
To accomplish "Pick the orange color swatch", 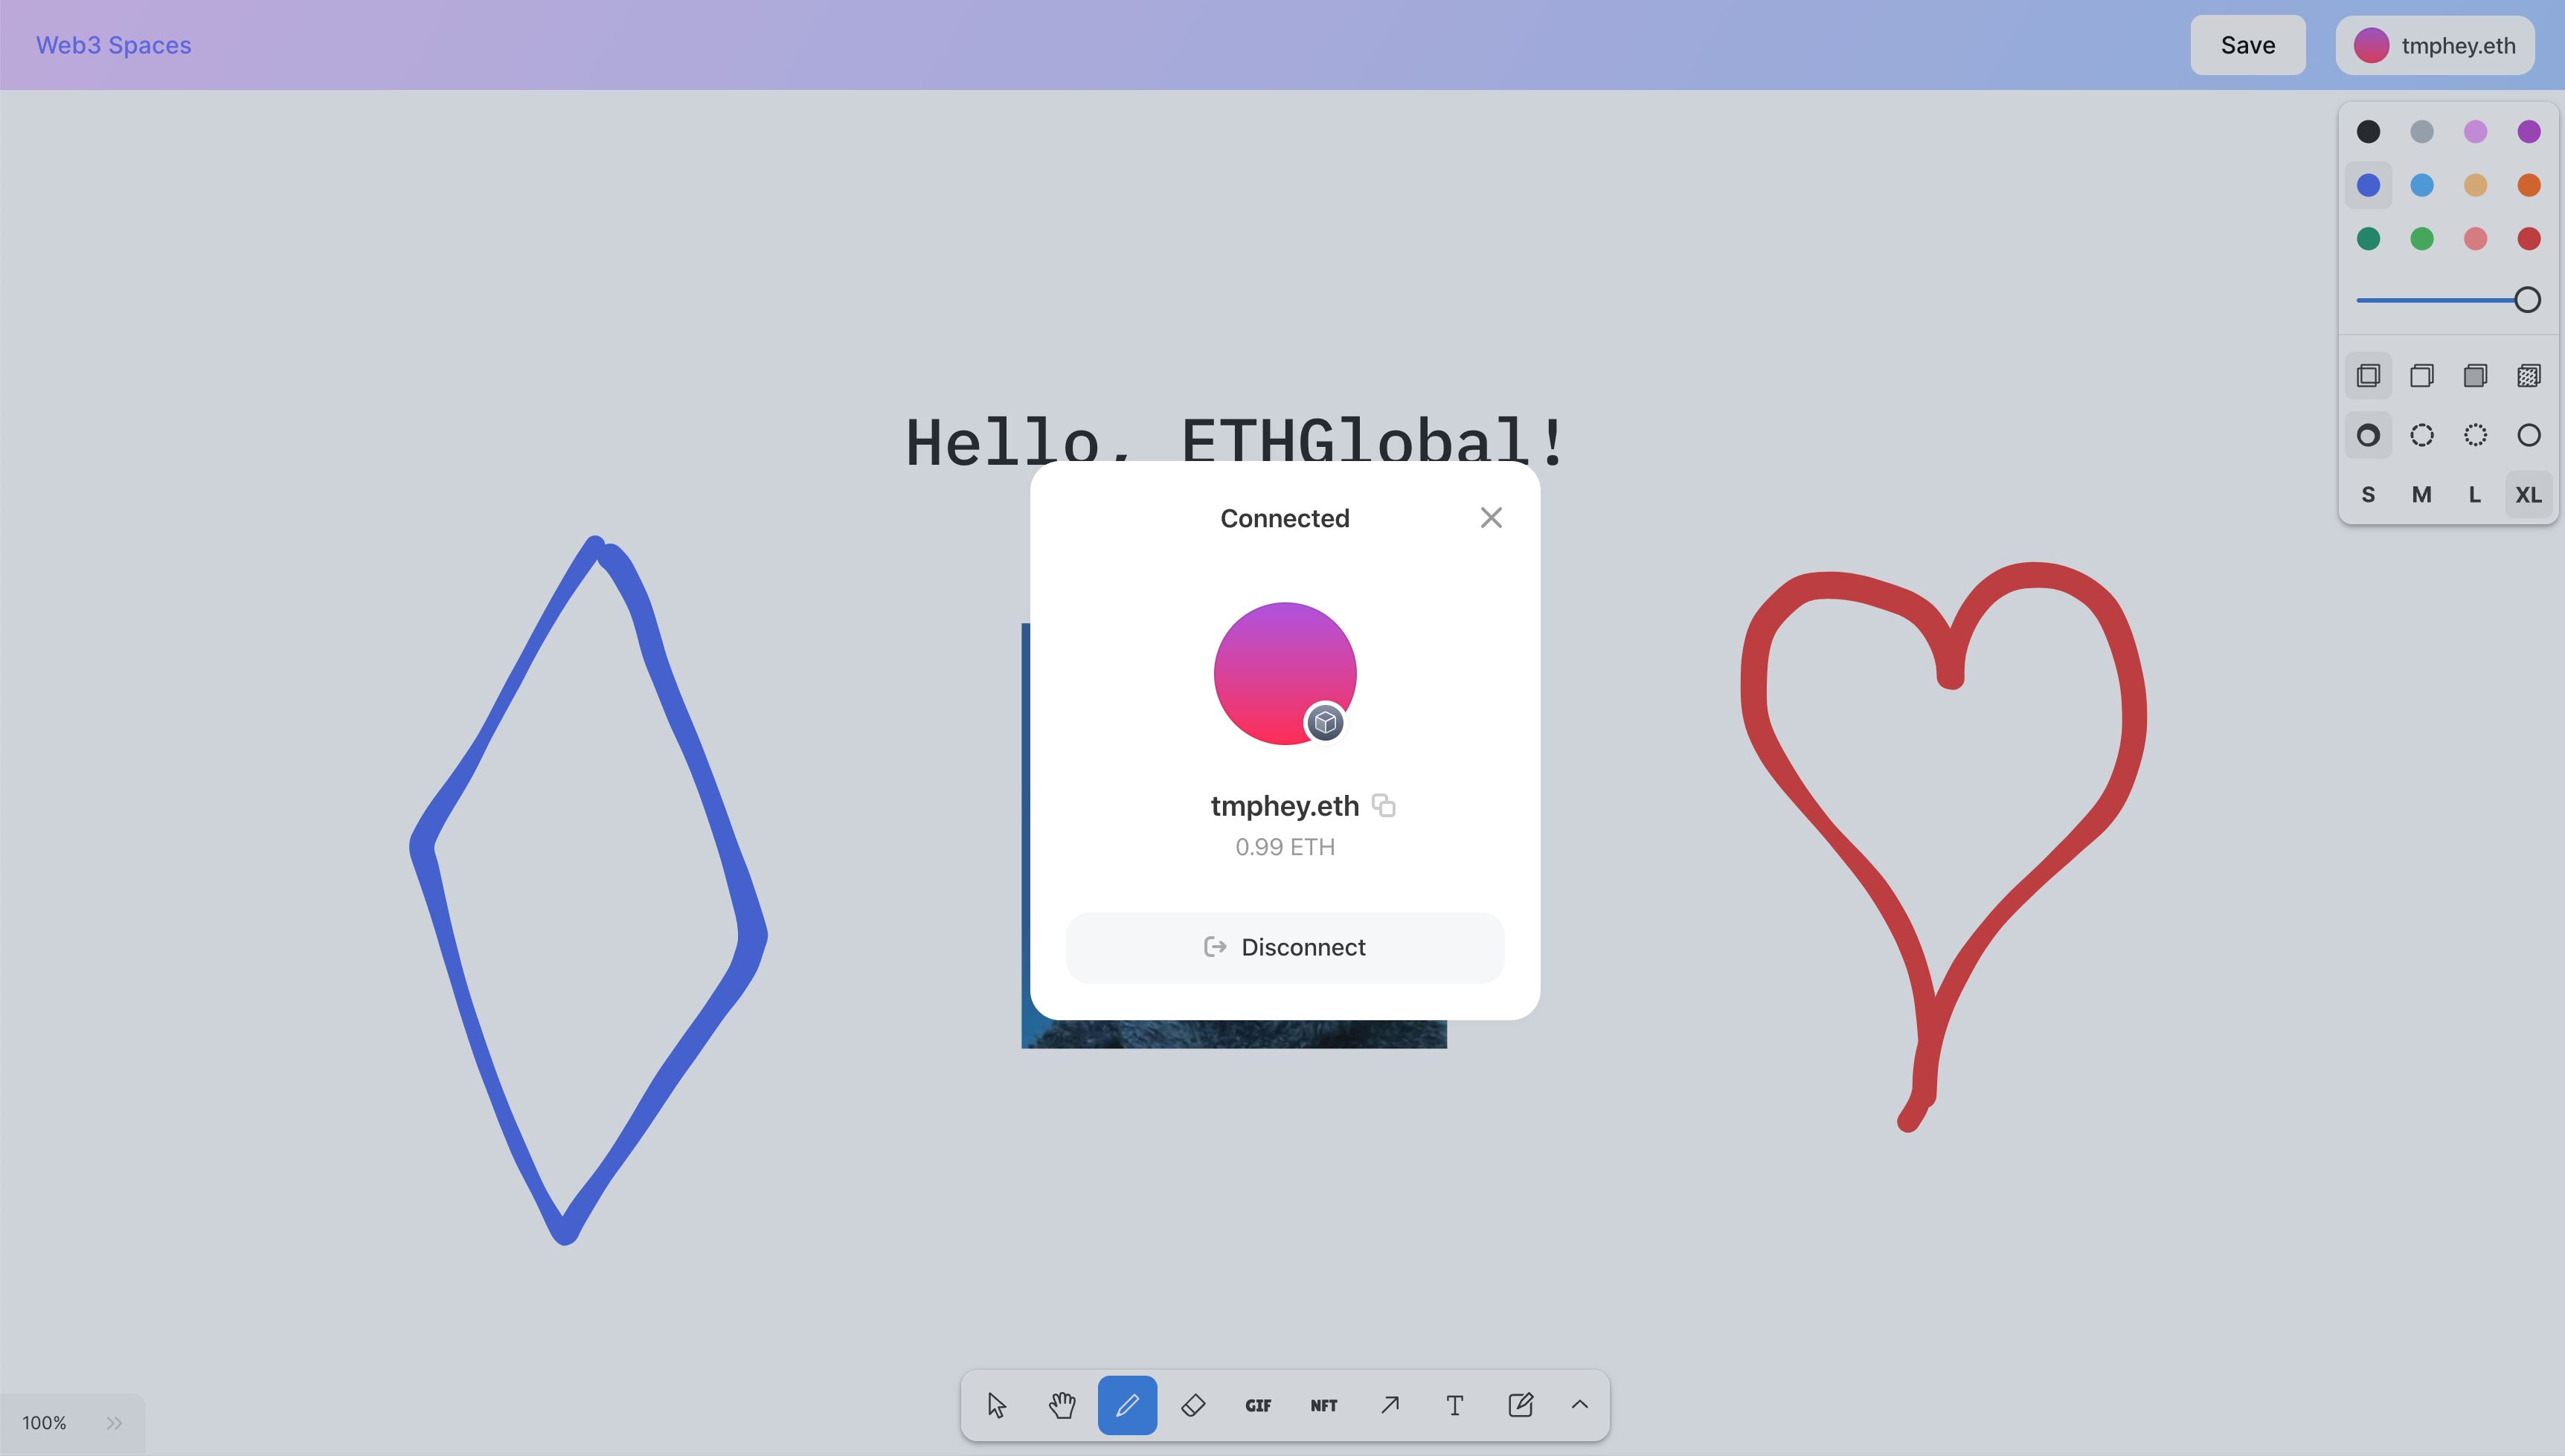I will point(2528,185).
